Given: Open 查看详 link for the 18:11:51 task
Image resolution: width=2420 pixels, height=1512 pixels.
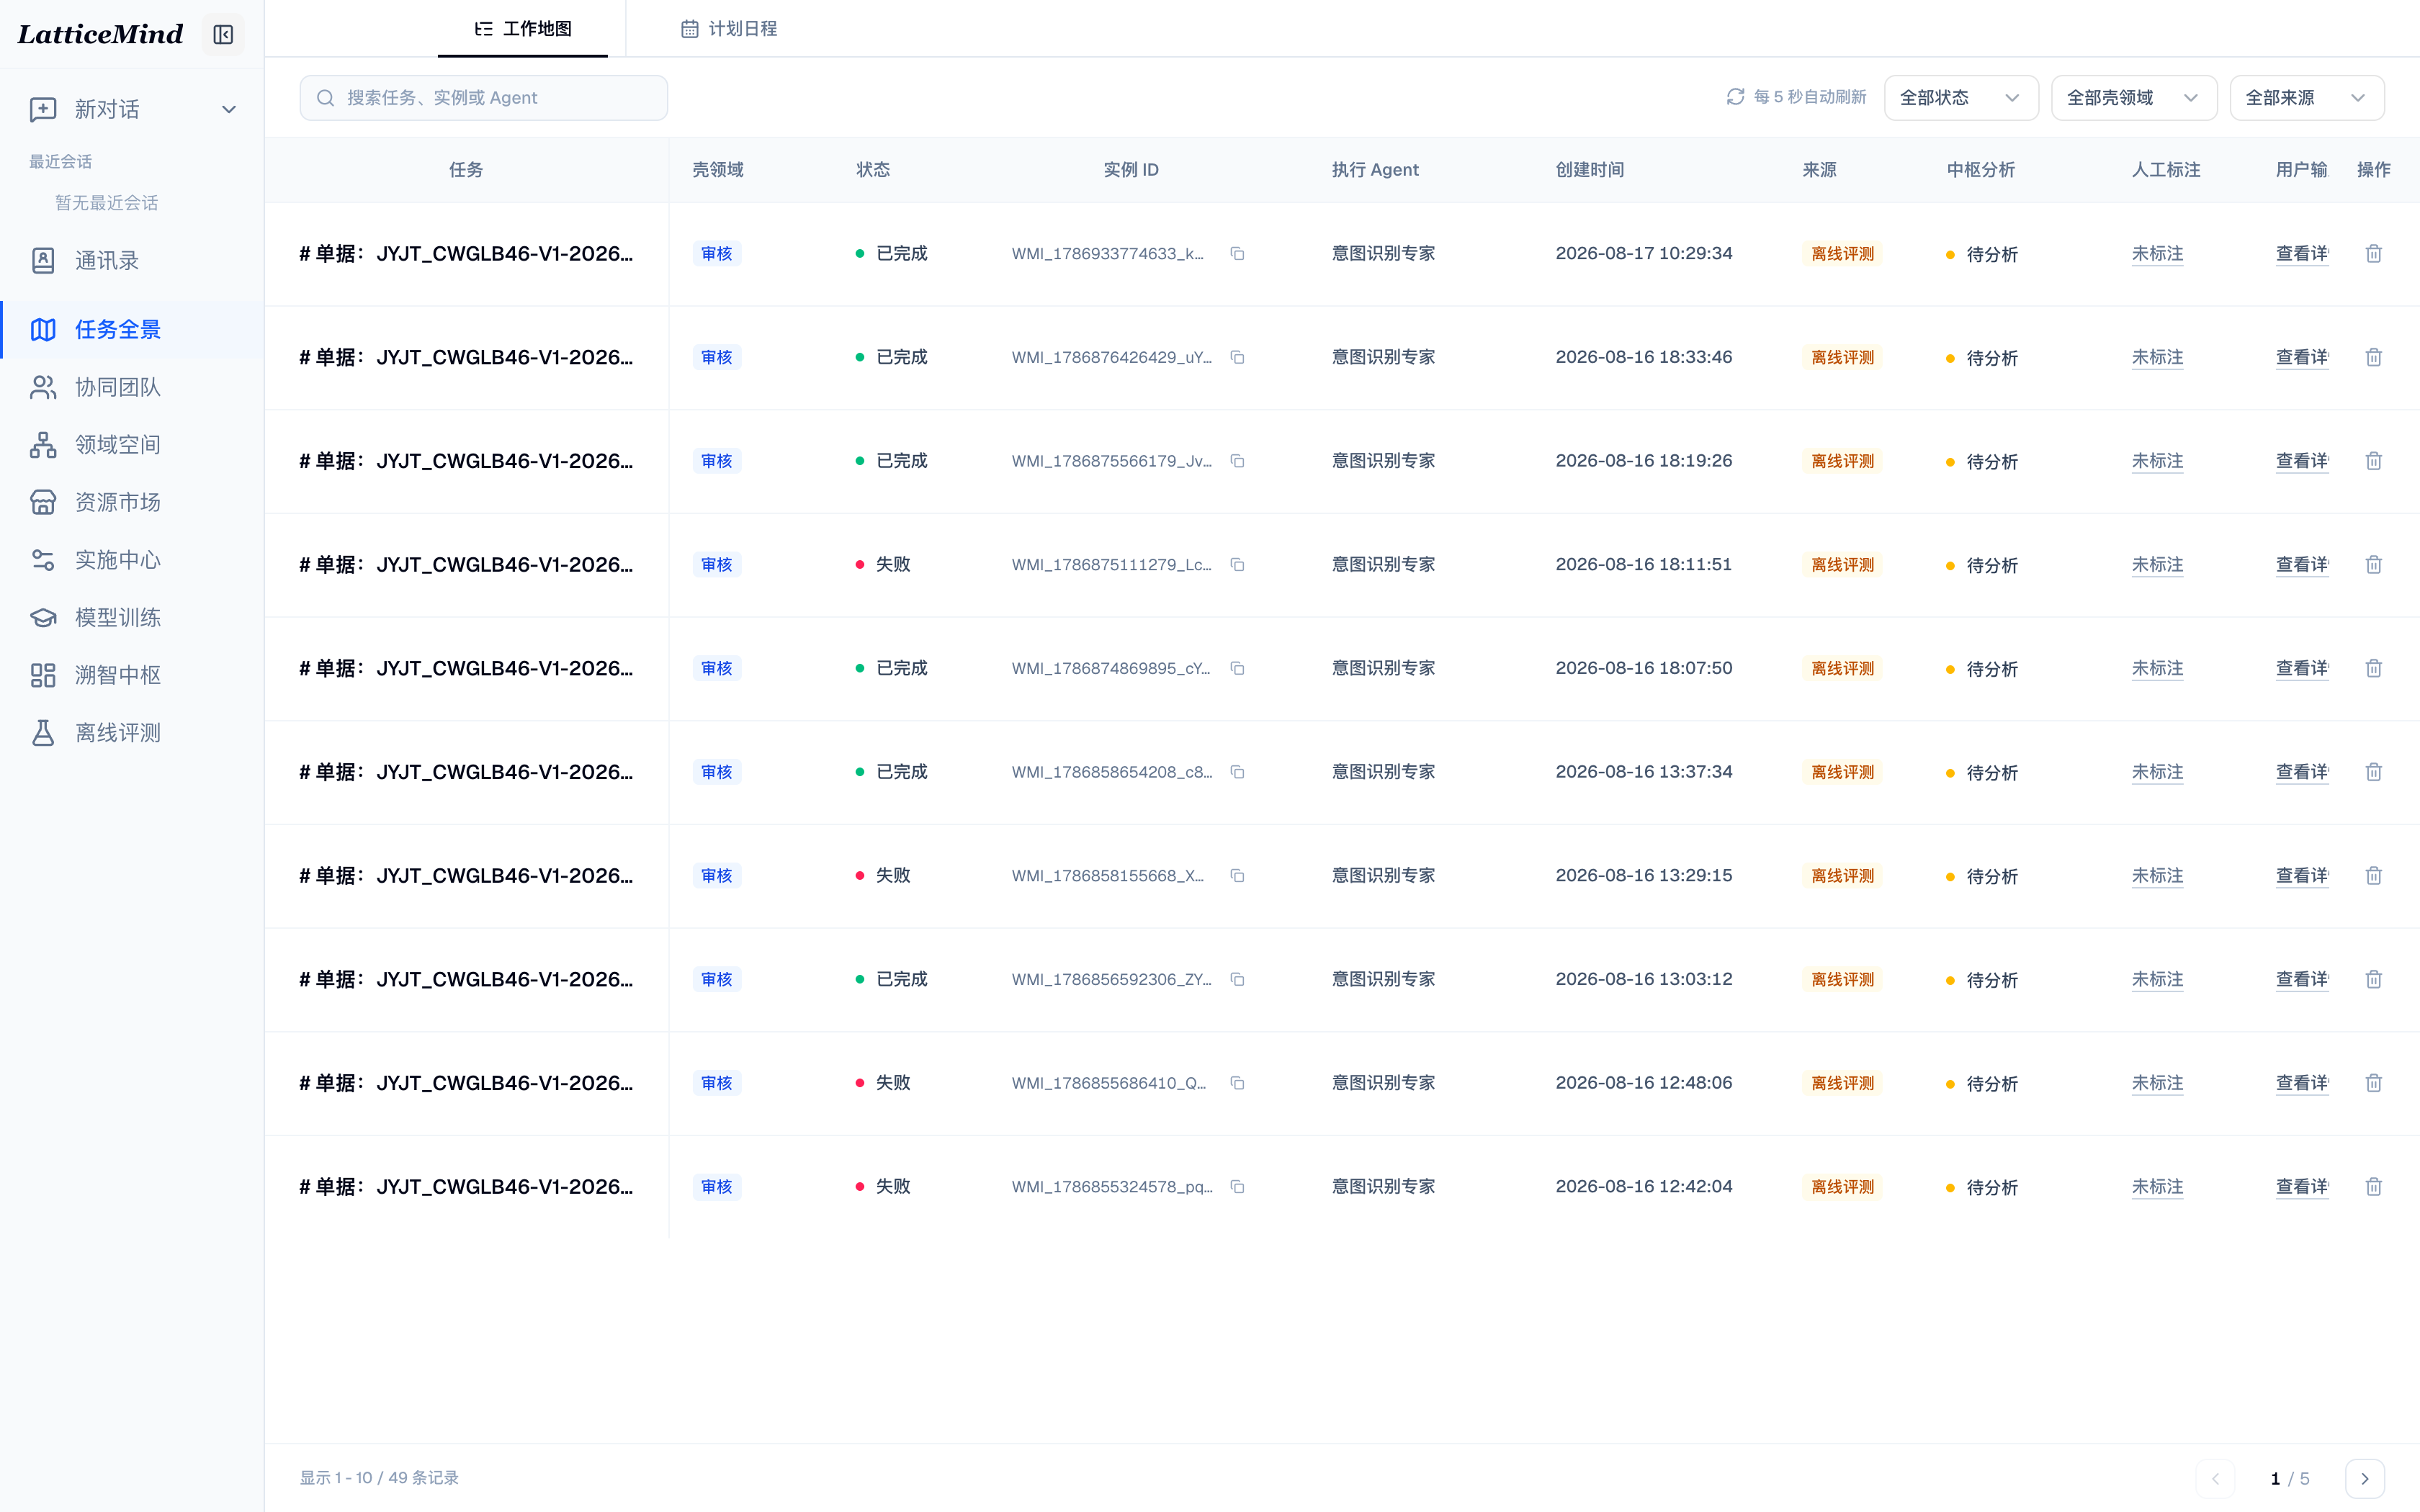Looking at the screenshot, I should [2301, 565].
